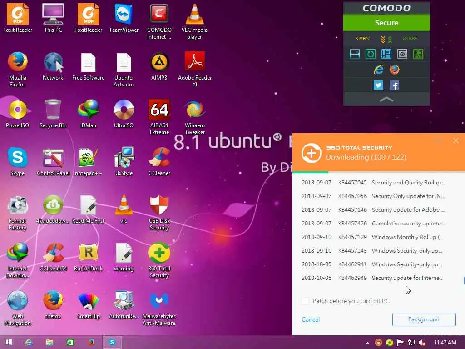This screenshot has width=465, height=349.
Task: Select the IDMan desktop icon
Action: click(89, 114)
